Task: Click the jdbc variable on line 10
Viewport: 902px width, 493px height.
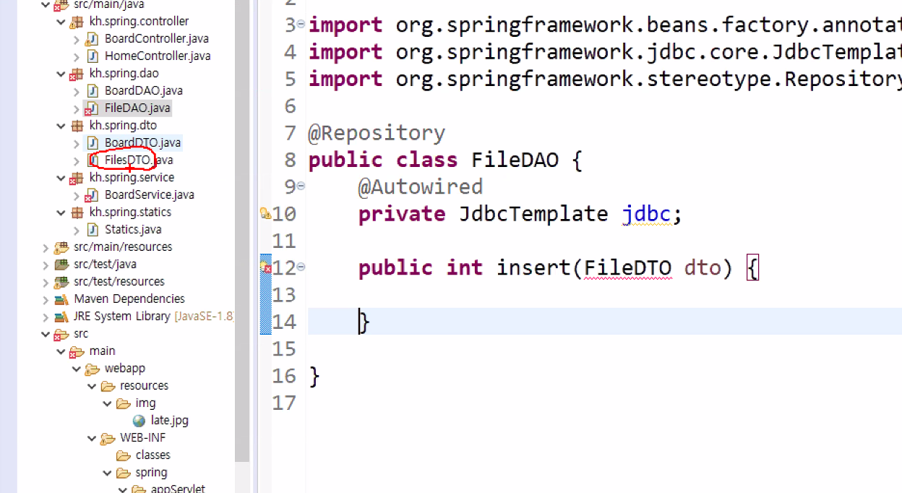Action: 646,214
